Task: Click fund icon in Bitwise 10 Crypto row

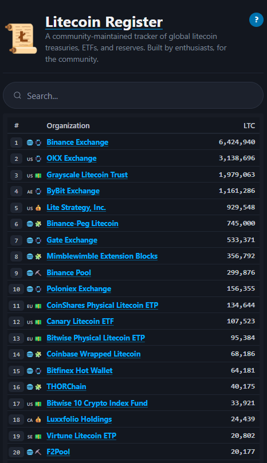Action: pyautogui.click(x=38, y=403)
